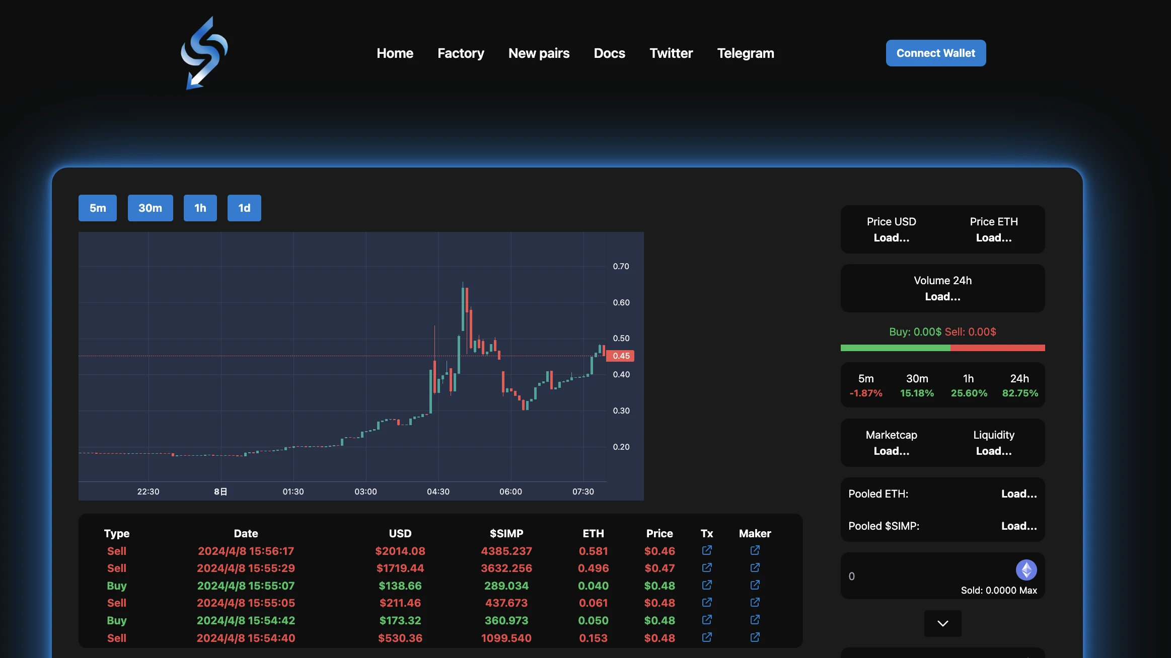Screen dimensions: 1171x658
Task: Open the Telegram link
Action: point(745,53)
